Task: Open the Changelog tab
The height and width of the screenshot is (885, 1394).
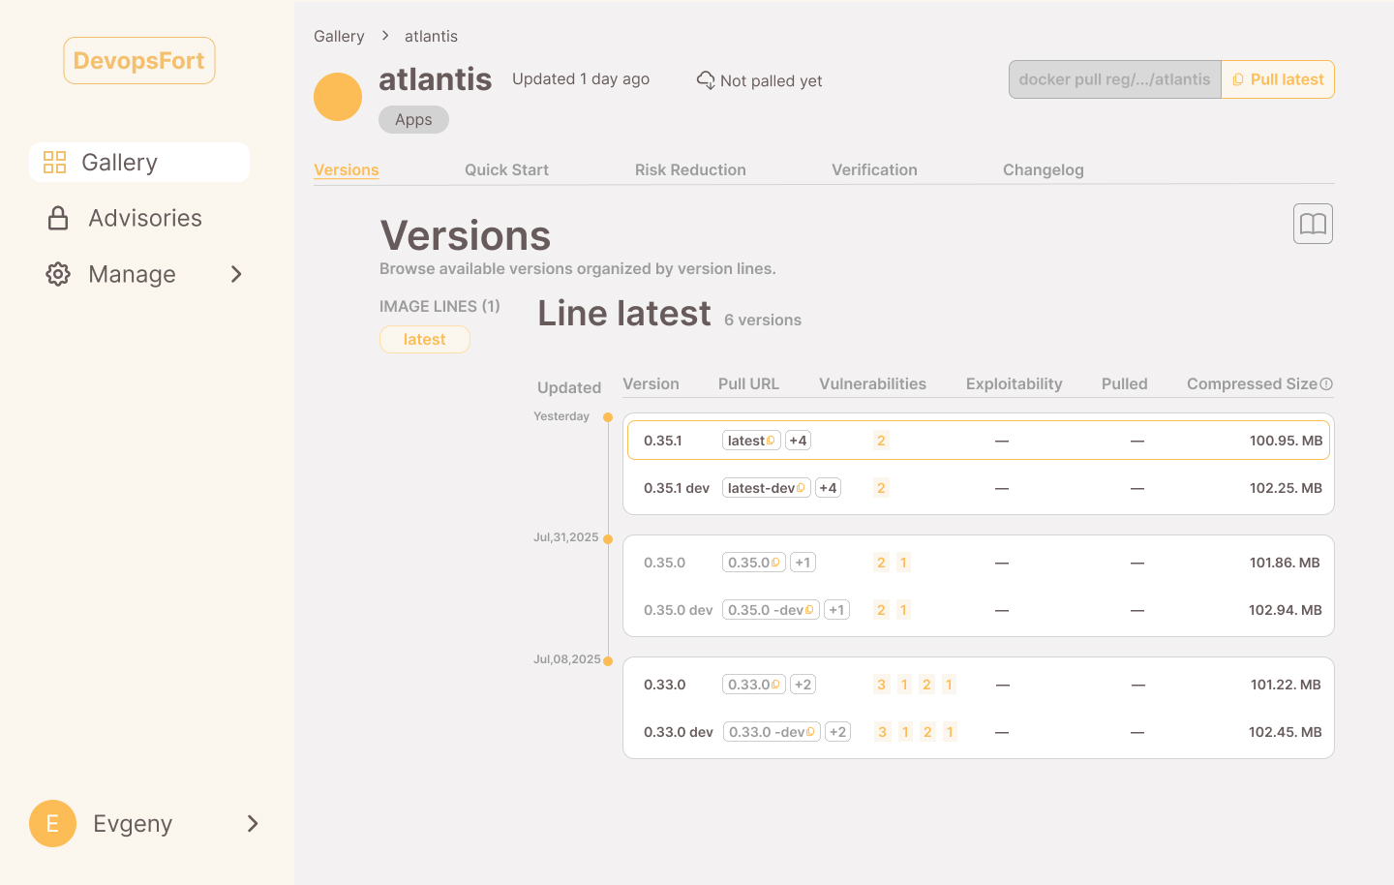Action: [x=1043, y=169]
